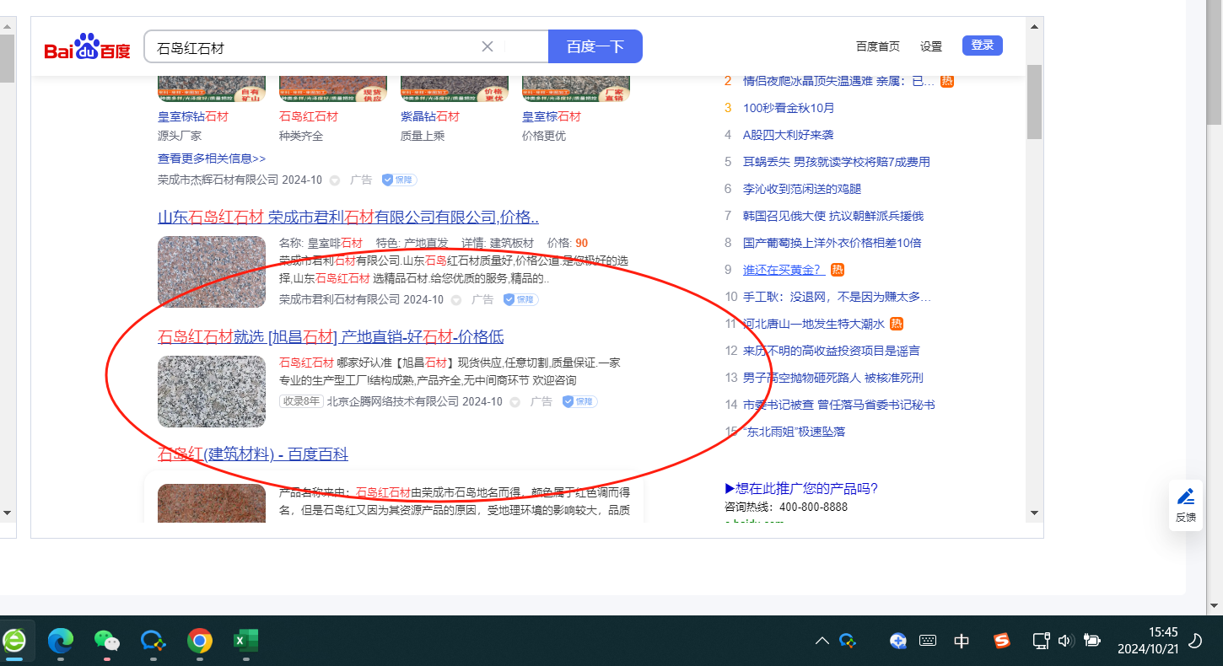This screenshot has width=1223, height=666.
Task: Clear the search box with the X icon
Action: click(x=488, y=46)
